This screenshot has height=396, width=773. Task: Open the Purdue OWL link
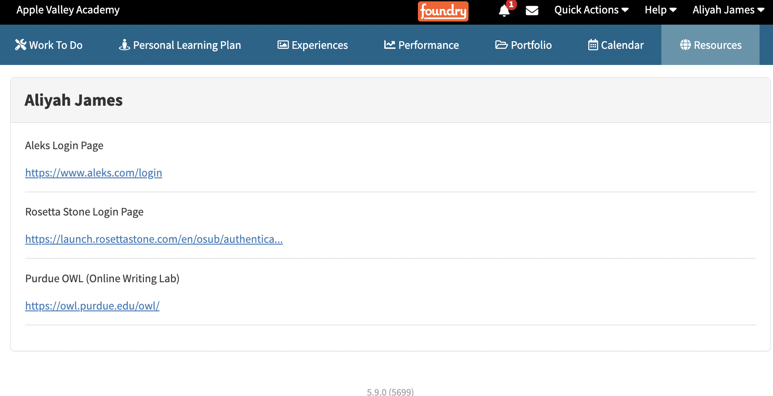(x=92, y=306)
